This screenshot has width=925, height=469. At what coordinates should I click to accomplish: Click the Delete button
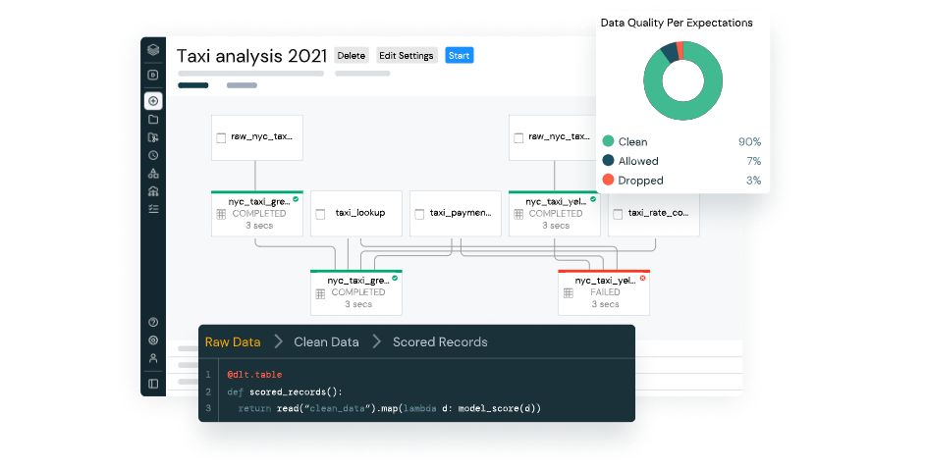(x=351, y=56)
